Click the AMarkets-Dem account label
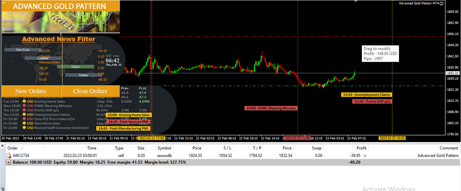This screenshot has width=461, height=191. pos(49,62)
